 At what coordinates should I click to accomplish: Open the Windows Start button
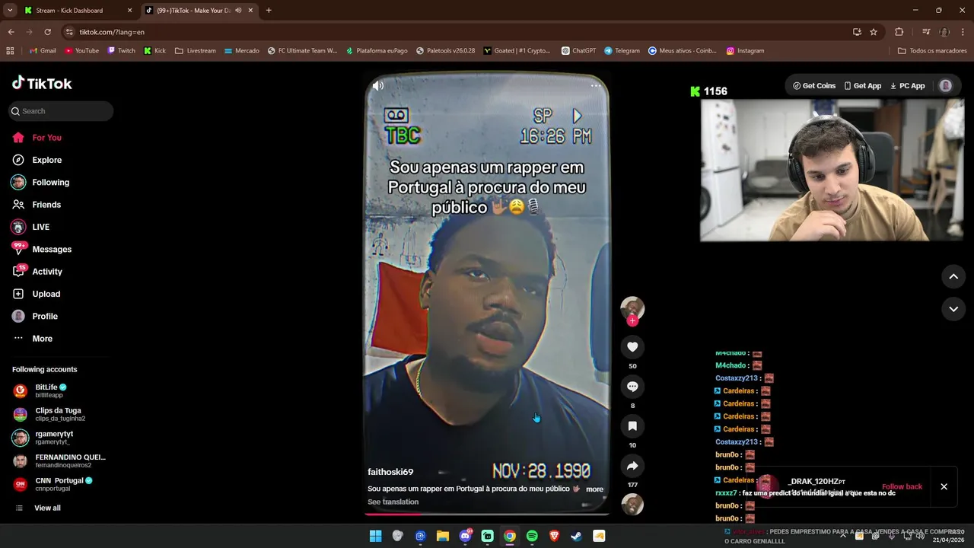coord(375,536)
